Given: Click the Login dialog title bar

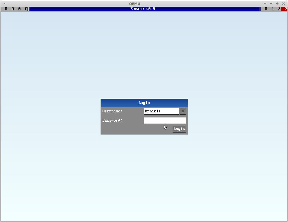Looking at the screenshot, I should [144, 103].
